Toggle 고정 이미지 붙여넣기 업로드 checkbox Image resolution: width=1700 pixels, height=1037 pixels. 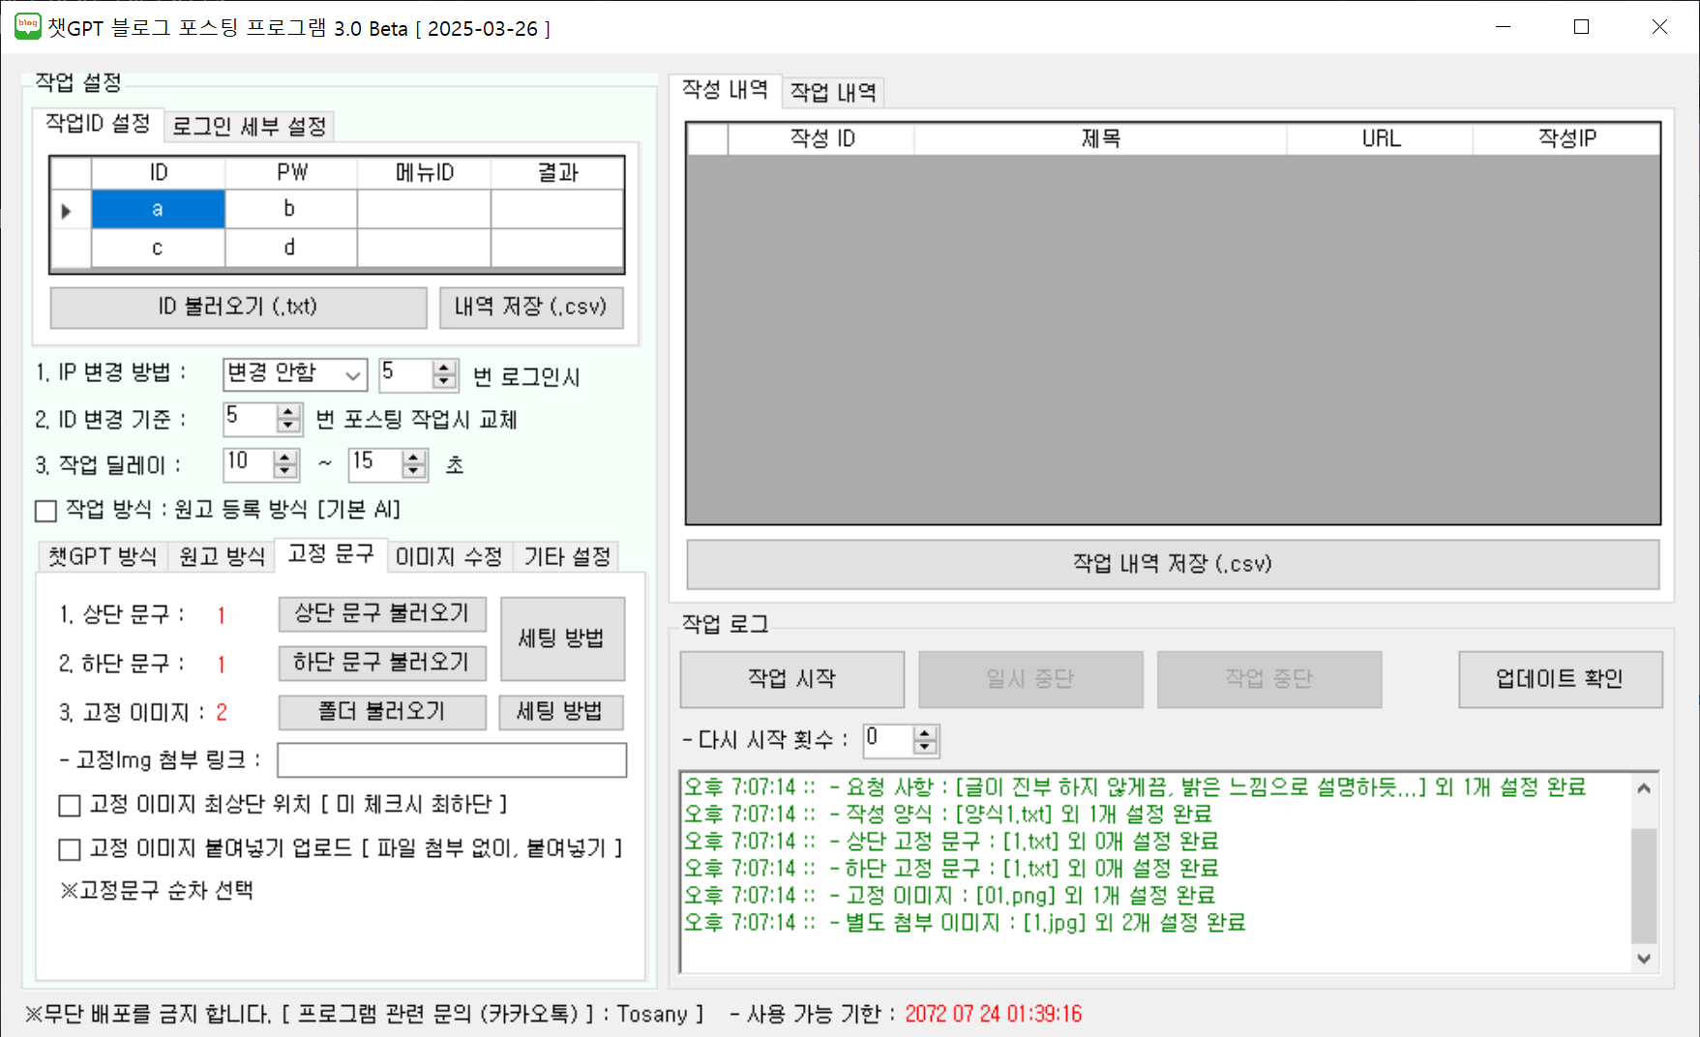(70, 849)
